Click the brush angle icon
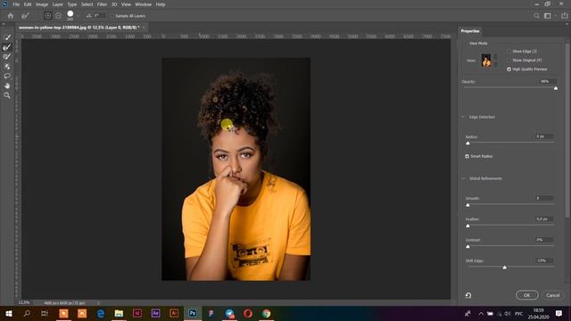Screen dimensions: 571x321 (x=89, y=16)
